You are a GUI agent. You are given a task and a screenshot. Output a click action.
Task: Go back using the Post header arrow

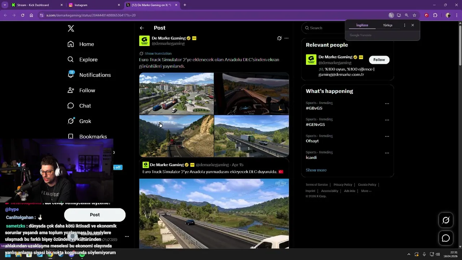(x=142, y=28)
